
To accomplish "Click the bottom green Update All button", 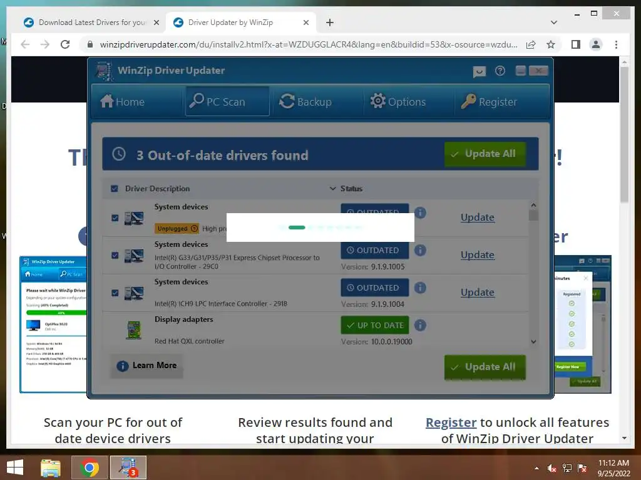I will [485, 367].
